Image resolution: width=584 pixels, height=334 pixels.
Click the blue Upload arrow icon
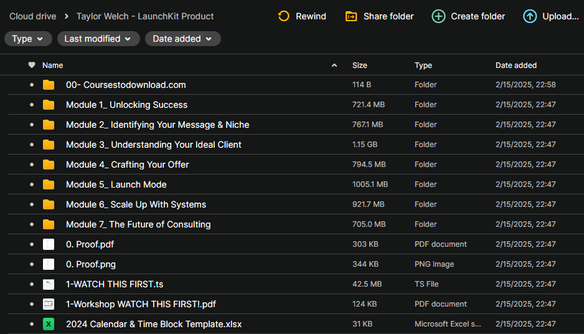530,16
